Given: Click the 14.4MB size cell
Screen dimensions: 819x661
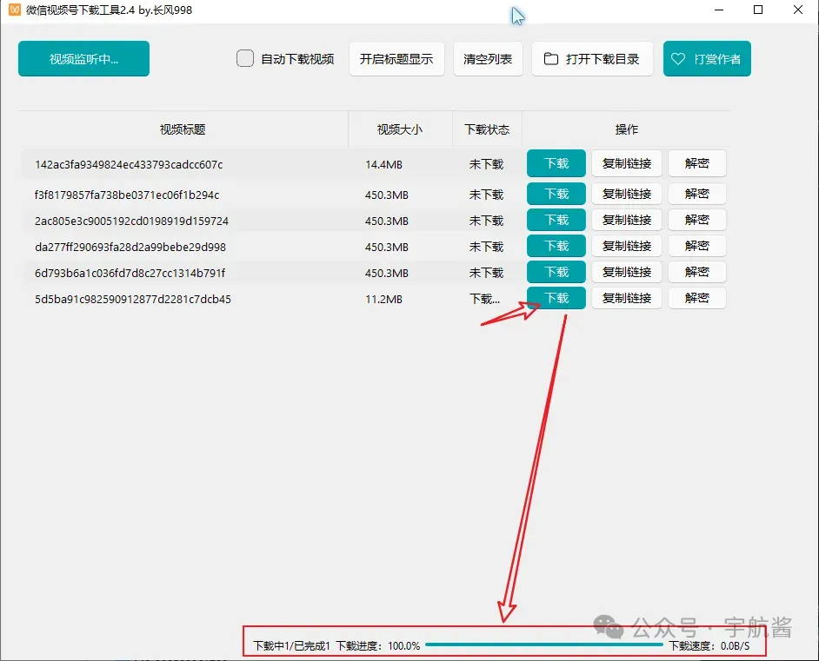Looking at the screenshot, I should 384,165.
